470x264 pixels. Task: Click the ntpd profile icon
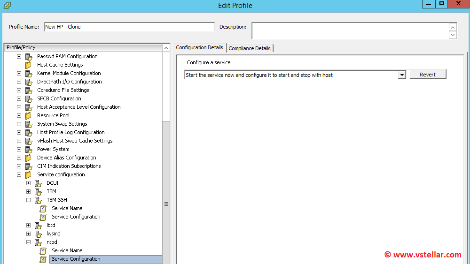[38, 242]
